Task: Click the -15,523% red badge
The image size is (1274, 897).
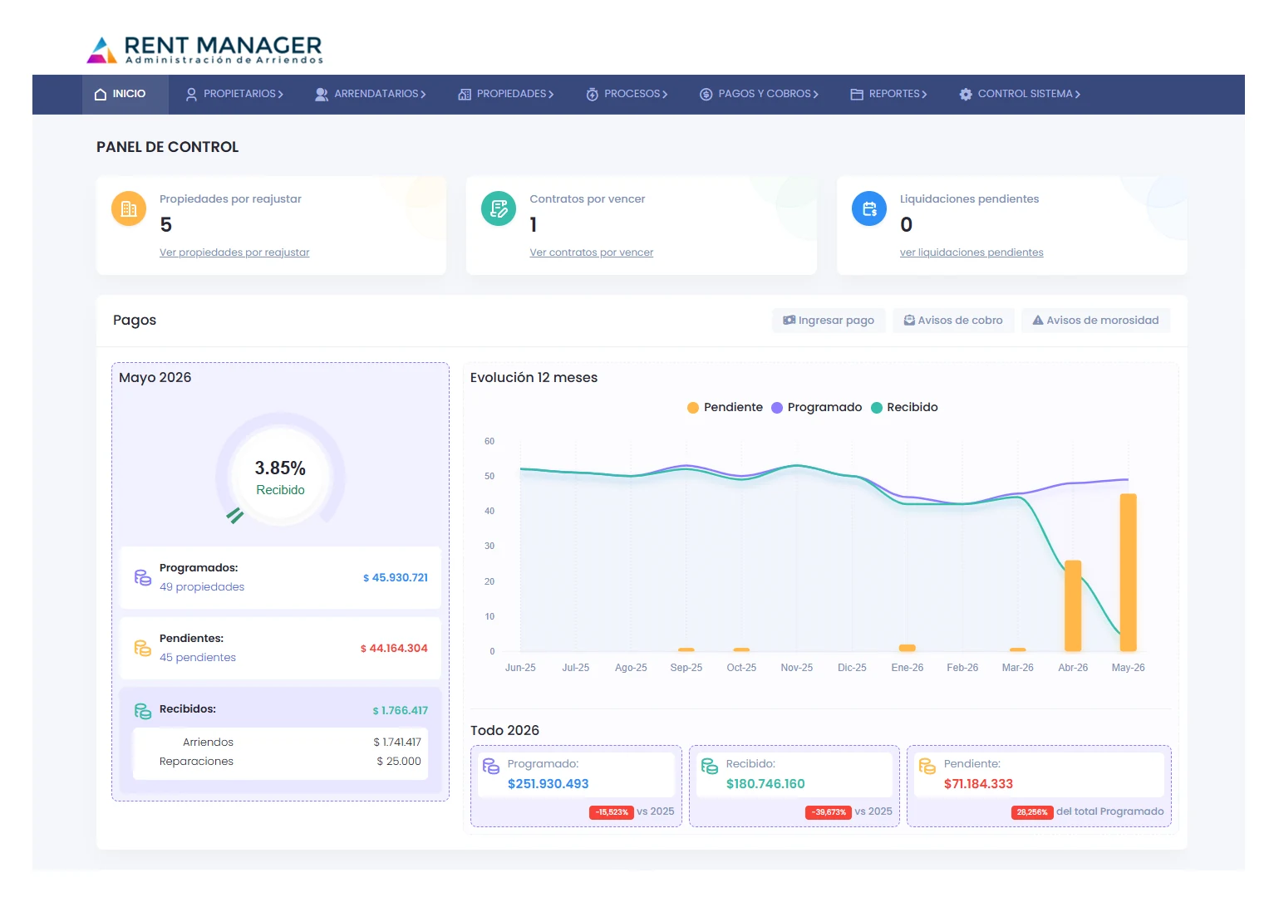Action: pyautogui.click(x=612, y=812)
